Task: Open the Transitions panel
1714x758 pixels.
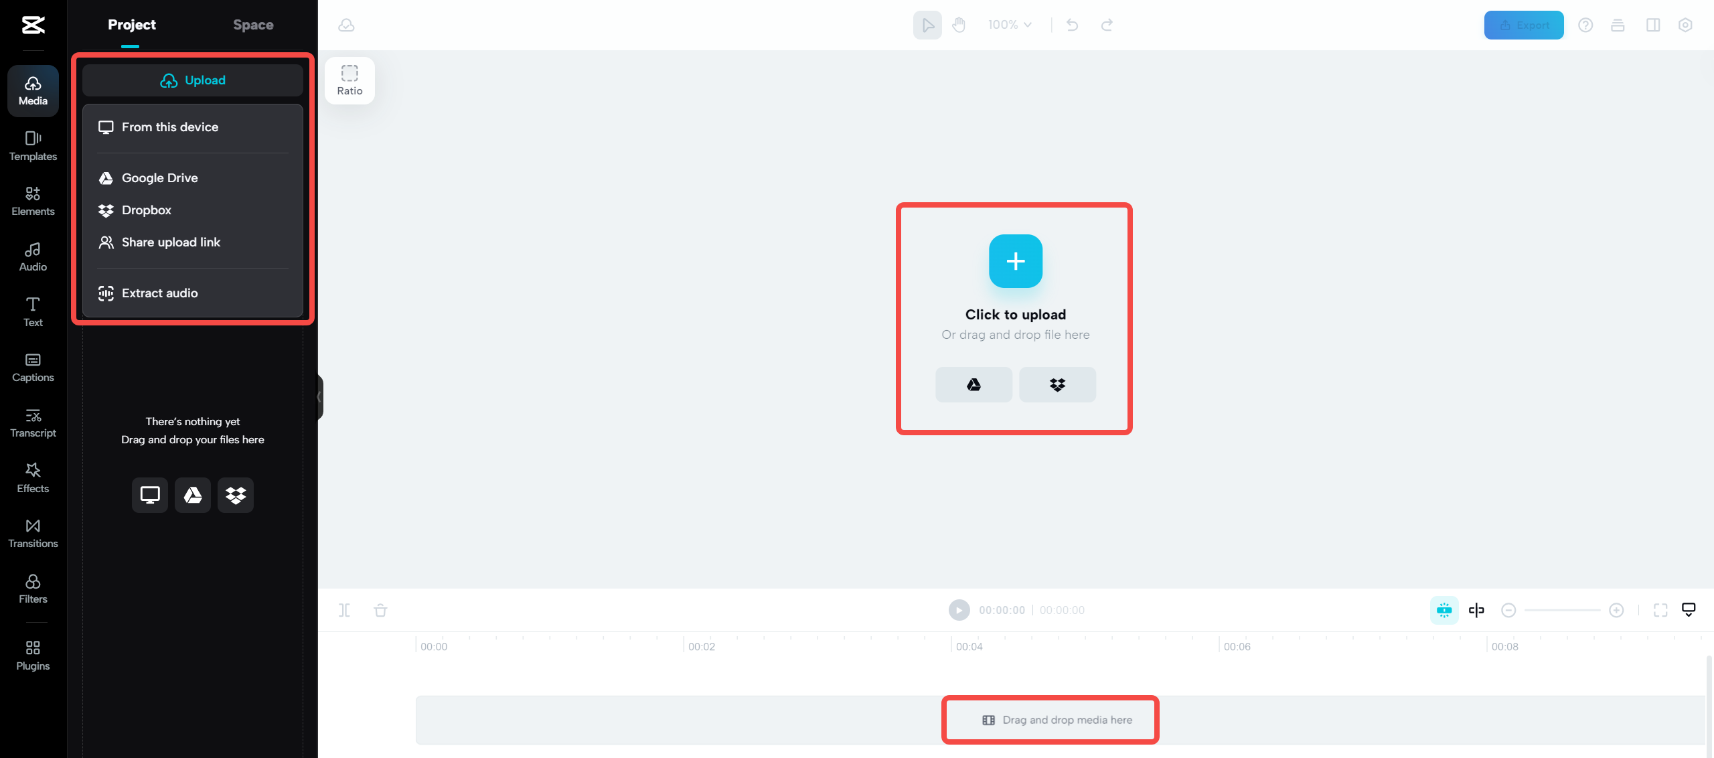Action: (32, 533)
